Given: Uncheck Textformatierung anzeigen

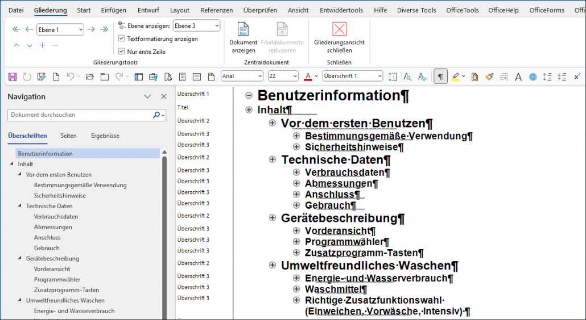Looking at the screenshot, I should [x=122, y=39].
